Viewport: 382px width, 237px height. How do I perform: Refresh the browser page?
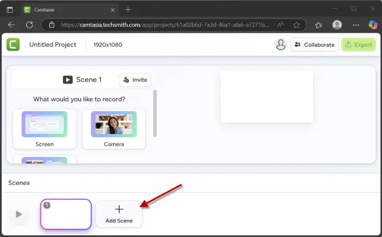(x=29, y=25)
